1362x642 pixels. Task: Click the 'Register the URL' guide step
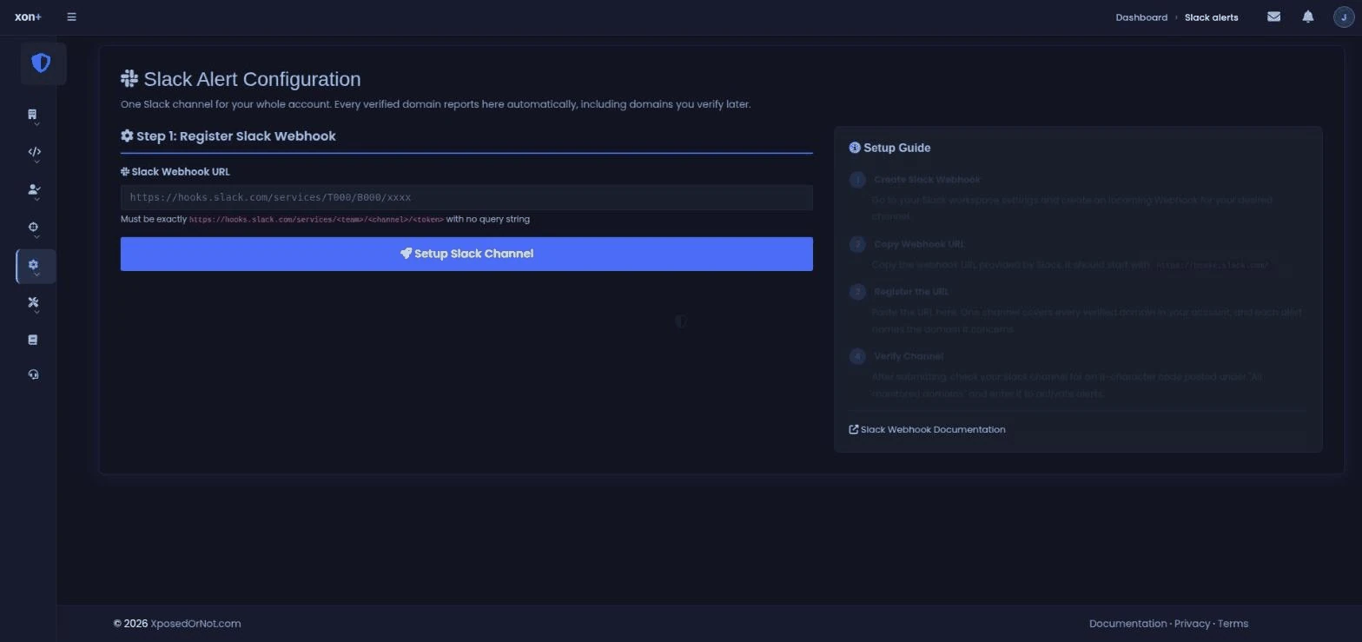coord(911,292)
